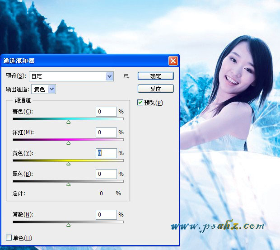Click the 青色 cyan slider handle

pos(68,122)
